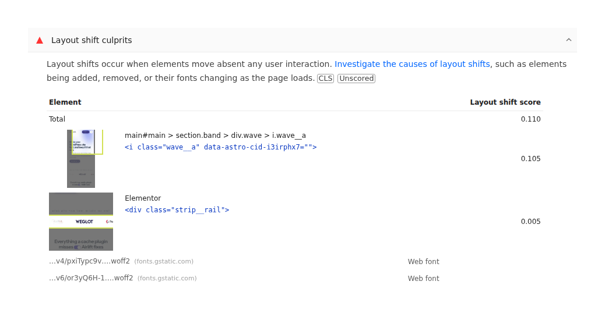The height and width of the screenshot is (324, 605).
Task: Open the 'Investigate the causes of layout shifts' link
Action: (412, 64)
